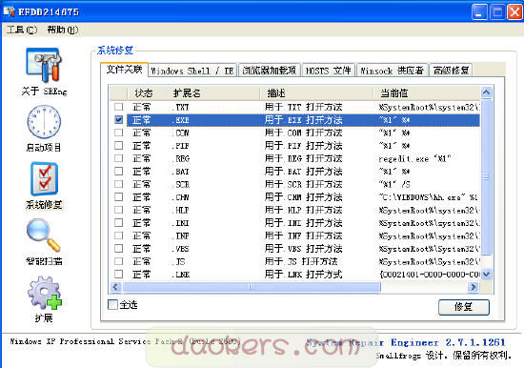The height and width of the screenshot is (368, 524).
Task: Click the horizontal scrollbar thumb
Action: coord(252,287)
